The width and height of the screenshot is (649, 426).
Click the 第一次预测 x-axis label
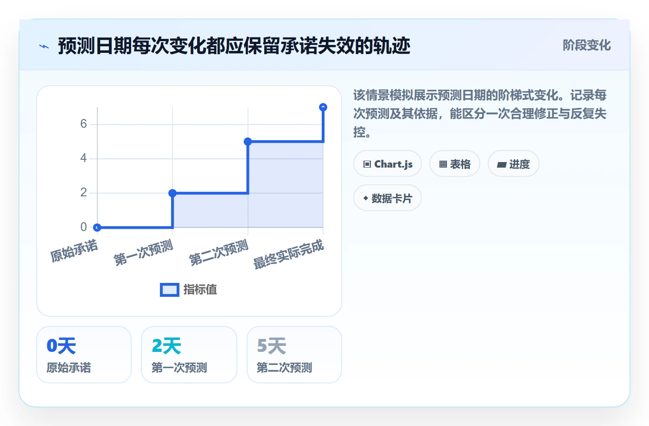[x=144, y=253]
